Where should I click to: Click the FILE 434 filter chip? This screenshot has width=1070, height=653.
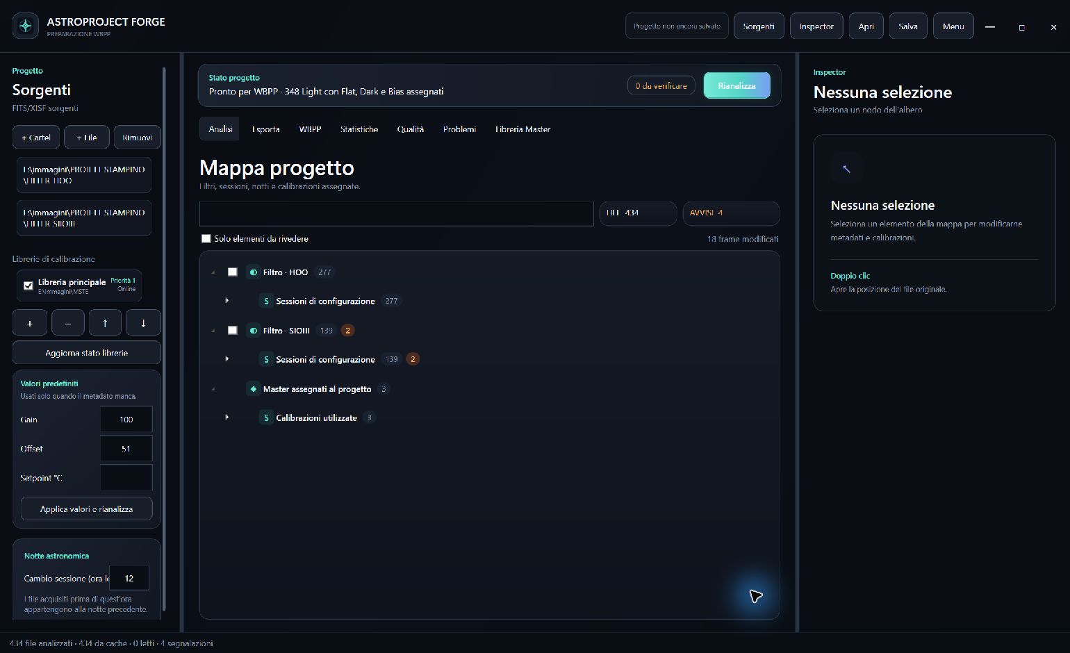click(638, 213)
